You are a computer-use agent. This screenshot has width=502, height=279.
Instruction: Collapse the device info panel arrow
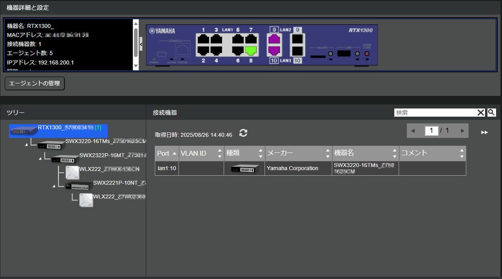pyautogui.click(x=141, y=44)
